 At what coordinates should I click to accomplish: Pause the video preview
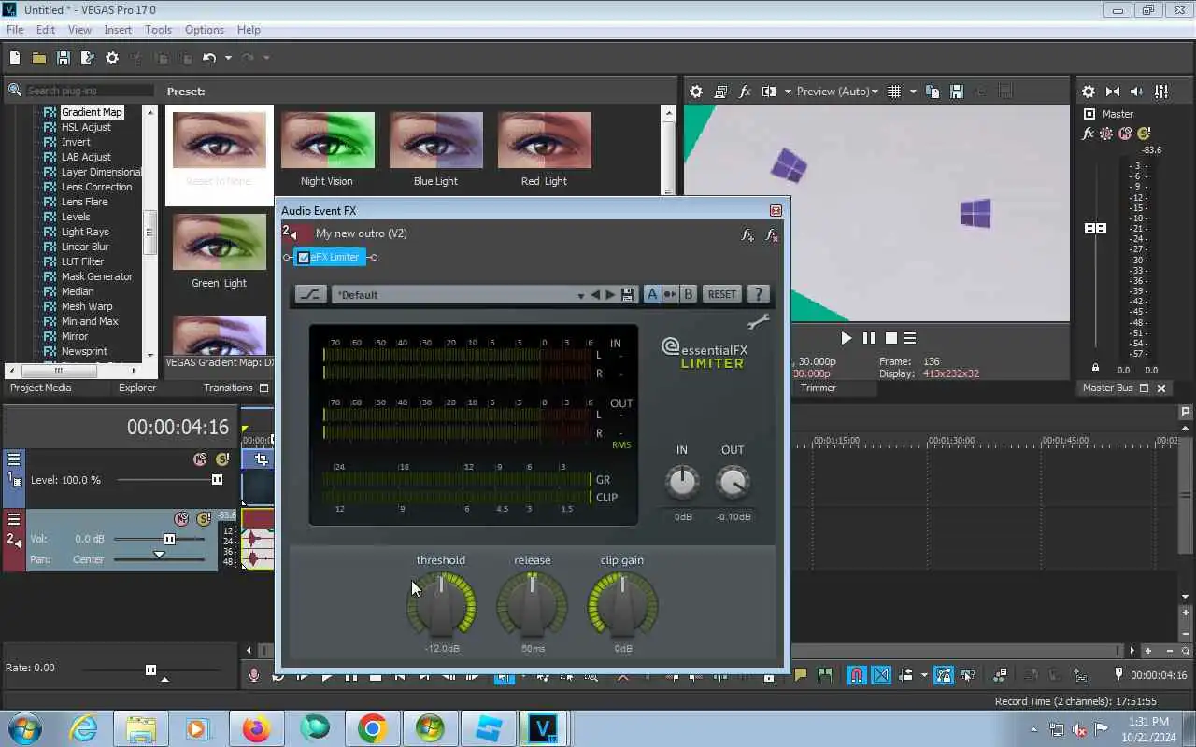[869, 338]
